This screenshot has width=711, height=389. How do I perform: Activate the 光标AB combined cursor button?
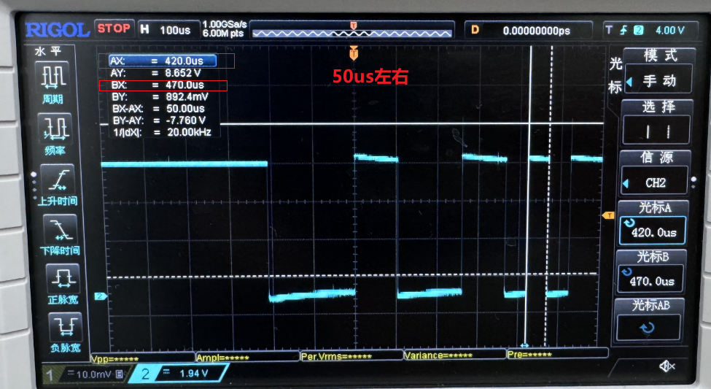tap(649, 320)
